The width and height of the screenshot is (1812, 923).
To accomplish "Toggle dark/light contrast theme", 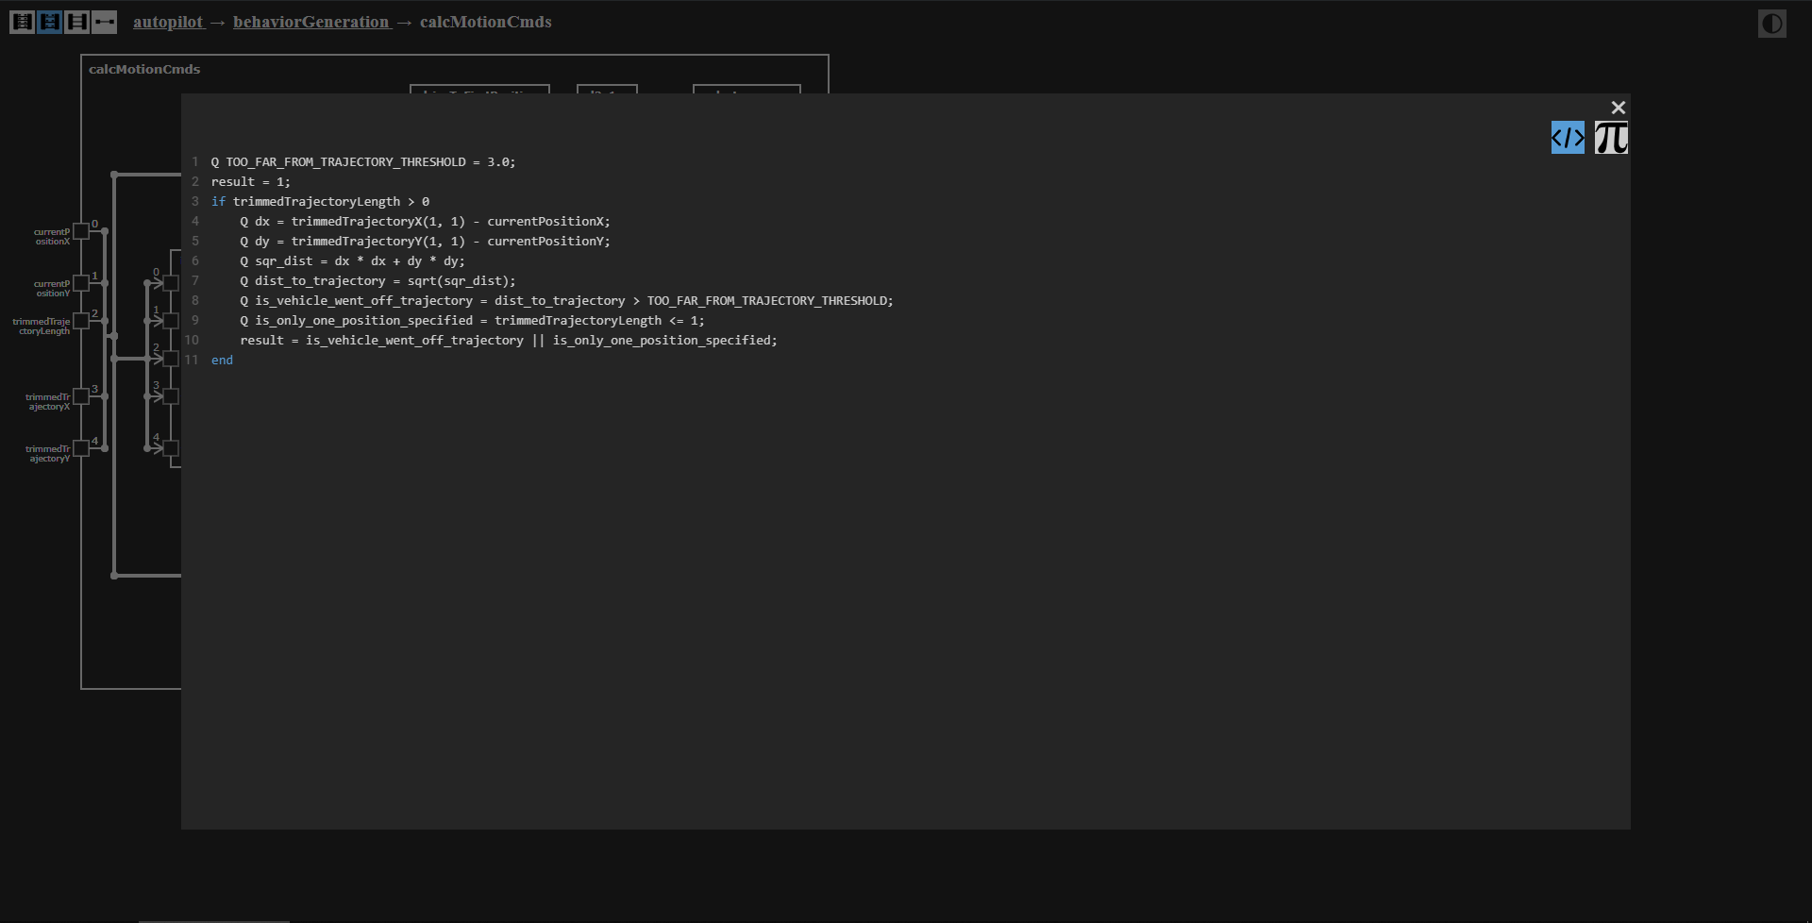I will coord(1771,24).
